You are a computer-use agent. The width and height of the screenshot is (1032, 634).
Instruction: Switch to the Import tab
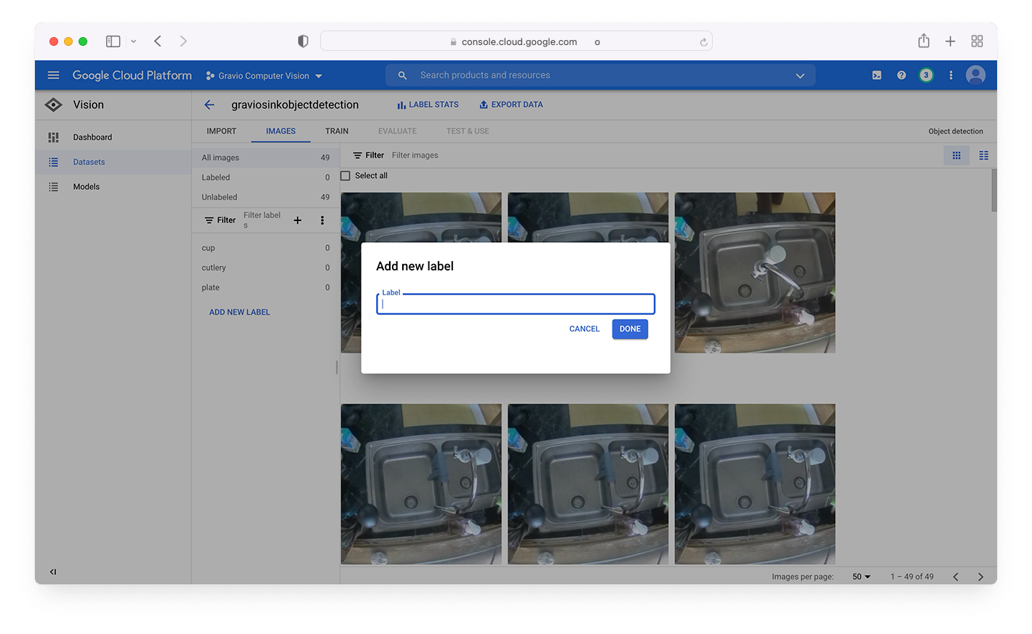222,131
